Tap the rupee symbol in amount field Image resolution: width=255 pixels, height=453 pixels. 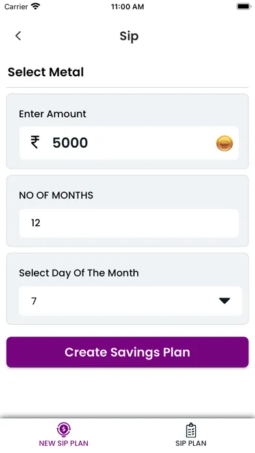35,143
